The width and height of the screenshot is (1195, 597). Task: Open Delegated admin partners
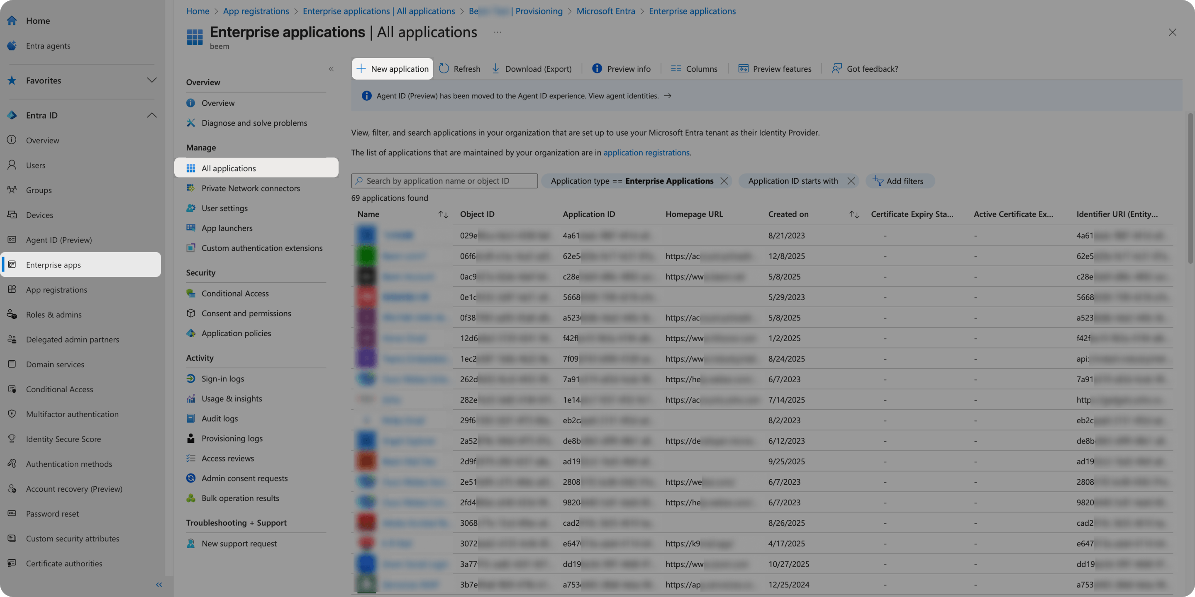coord(72,339)
